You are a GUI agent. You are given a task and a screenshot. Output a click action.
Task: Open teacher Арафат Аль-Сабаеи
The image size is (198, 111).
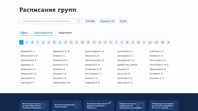(127, 65)
